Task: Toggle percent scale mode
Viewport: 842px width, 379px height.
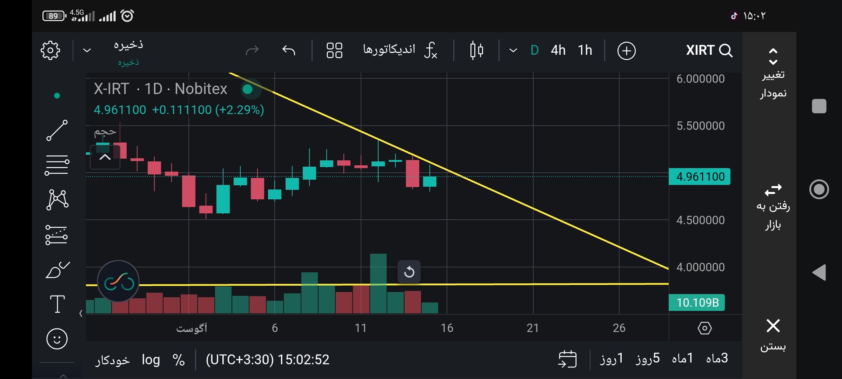Action: 179,360
